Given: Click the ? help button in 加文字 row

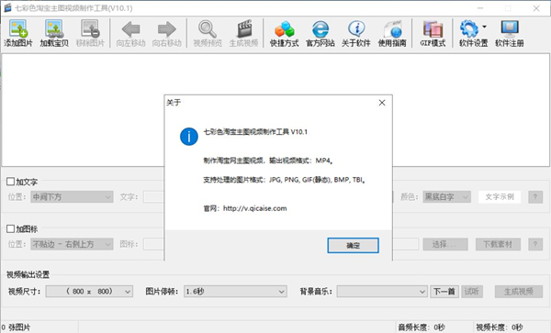Looking at the screenshot, I should tap(535, 197).
